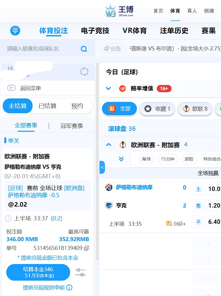Viewport: 221px width, 296px height.
Task: Click the search magnifier icon
Action: 84,49
